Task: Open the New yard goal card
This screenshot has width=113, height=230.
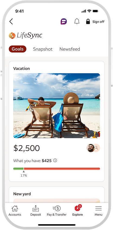Action: 57,195
